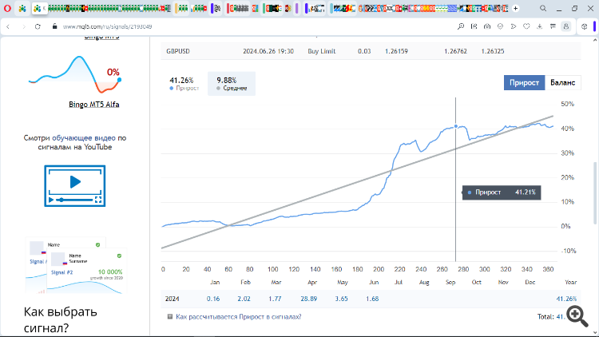Image resolution: width=599 pixels, height=337 pixels.
Task: Open the Bingo MT5 Alfa signal link
Action: pyautogui.click(x=94, y=105)
